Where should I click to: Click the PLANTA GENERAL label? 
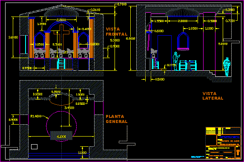tap(117, 119)
